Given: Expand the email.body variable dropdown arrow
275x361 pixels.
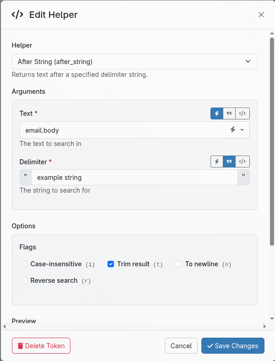Looking at the screenshot, I should (242, 130).
